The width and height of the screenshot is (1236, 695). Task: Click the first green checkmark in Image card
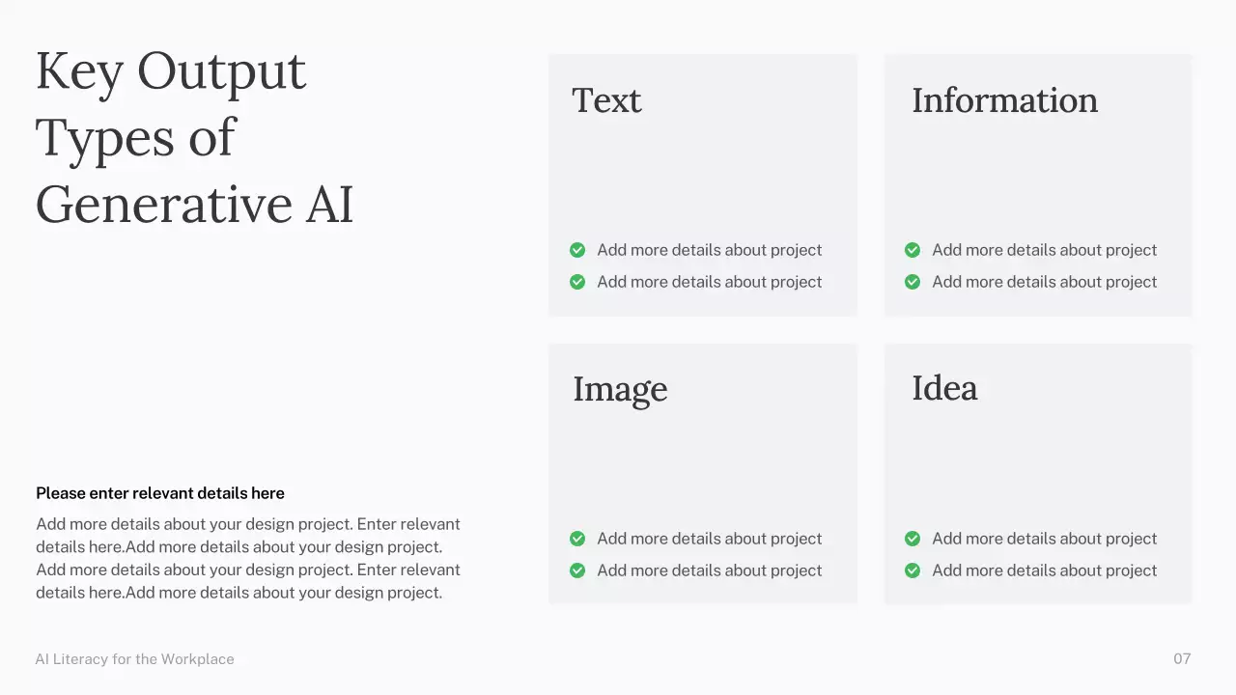[577, 539]
